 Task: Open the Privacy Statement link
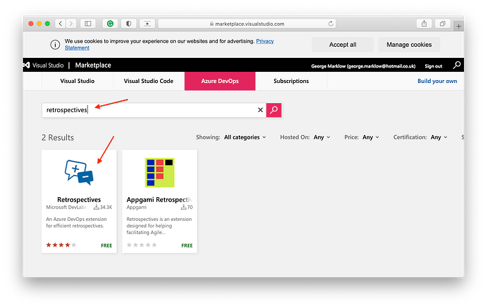click(x=265, y=41)
